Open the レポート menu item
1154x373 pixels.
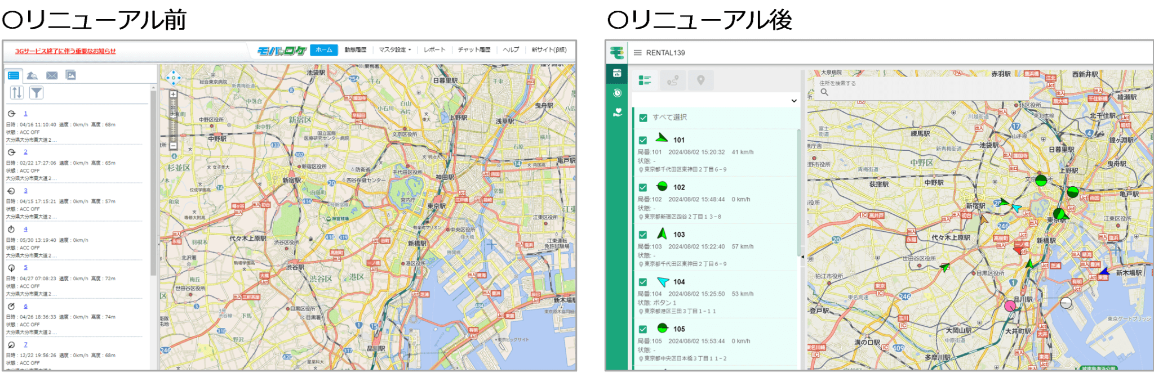click(x=434, y=50)
